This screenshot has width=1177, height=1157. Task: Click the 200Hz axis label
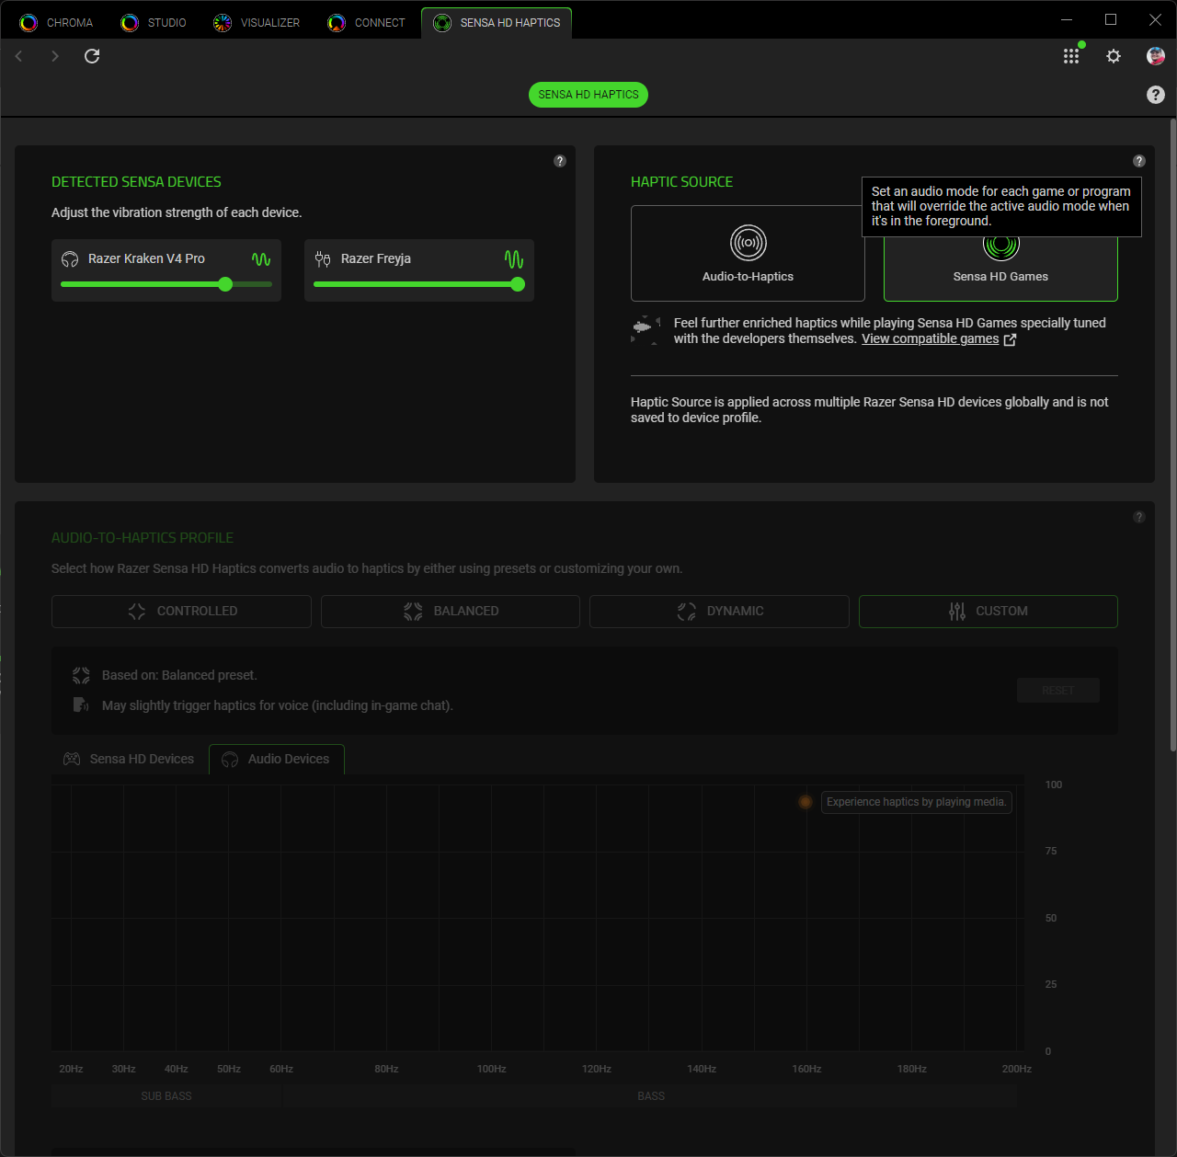[1017, 1069]
